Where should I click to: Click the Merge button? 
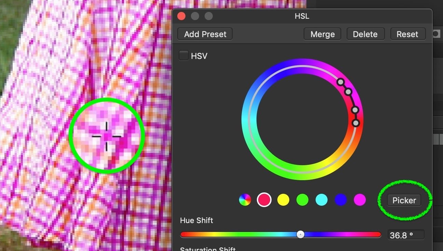click(322, 34)
